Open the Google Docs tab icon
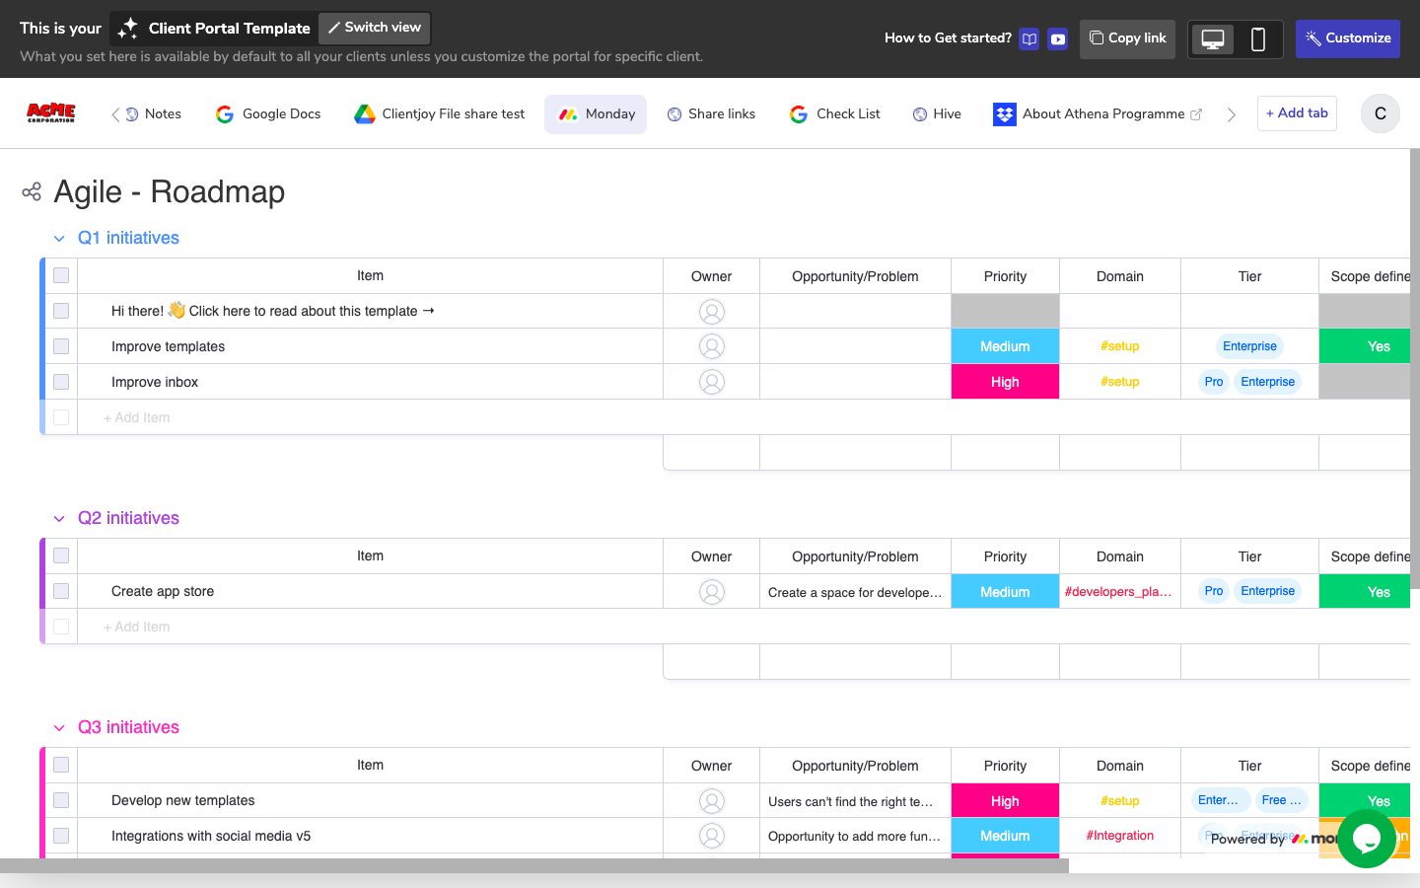The height and width of the screenshot is (888, 1420). pos(223,113)
